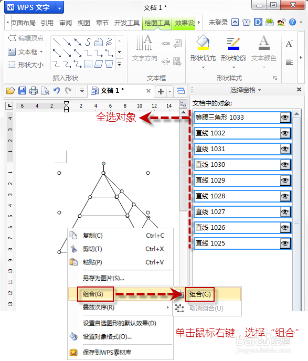Hide 直线 1029 using its eye icon
Viewport: 308px width, 361px height.
285,181
